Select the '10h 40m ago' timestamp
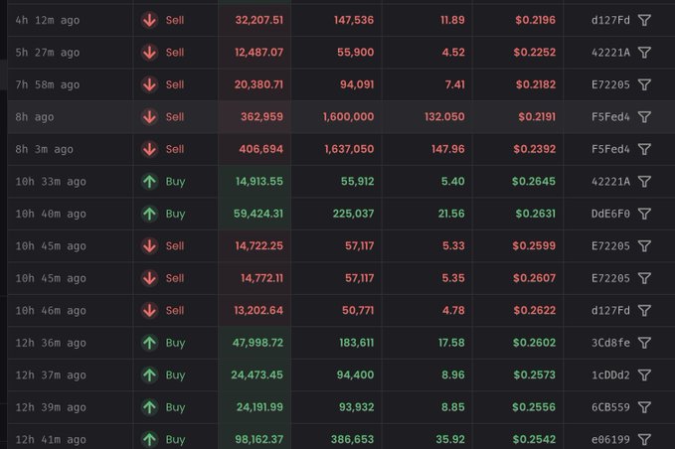Image resolution: width=675 pixels, height=449 pixels. [51, 214]
